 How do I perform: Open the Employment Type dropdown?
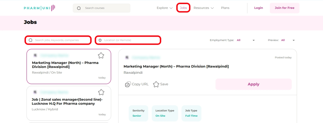246,40
